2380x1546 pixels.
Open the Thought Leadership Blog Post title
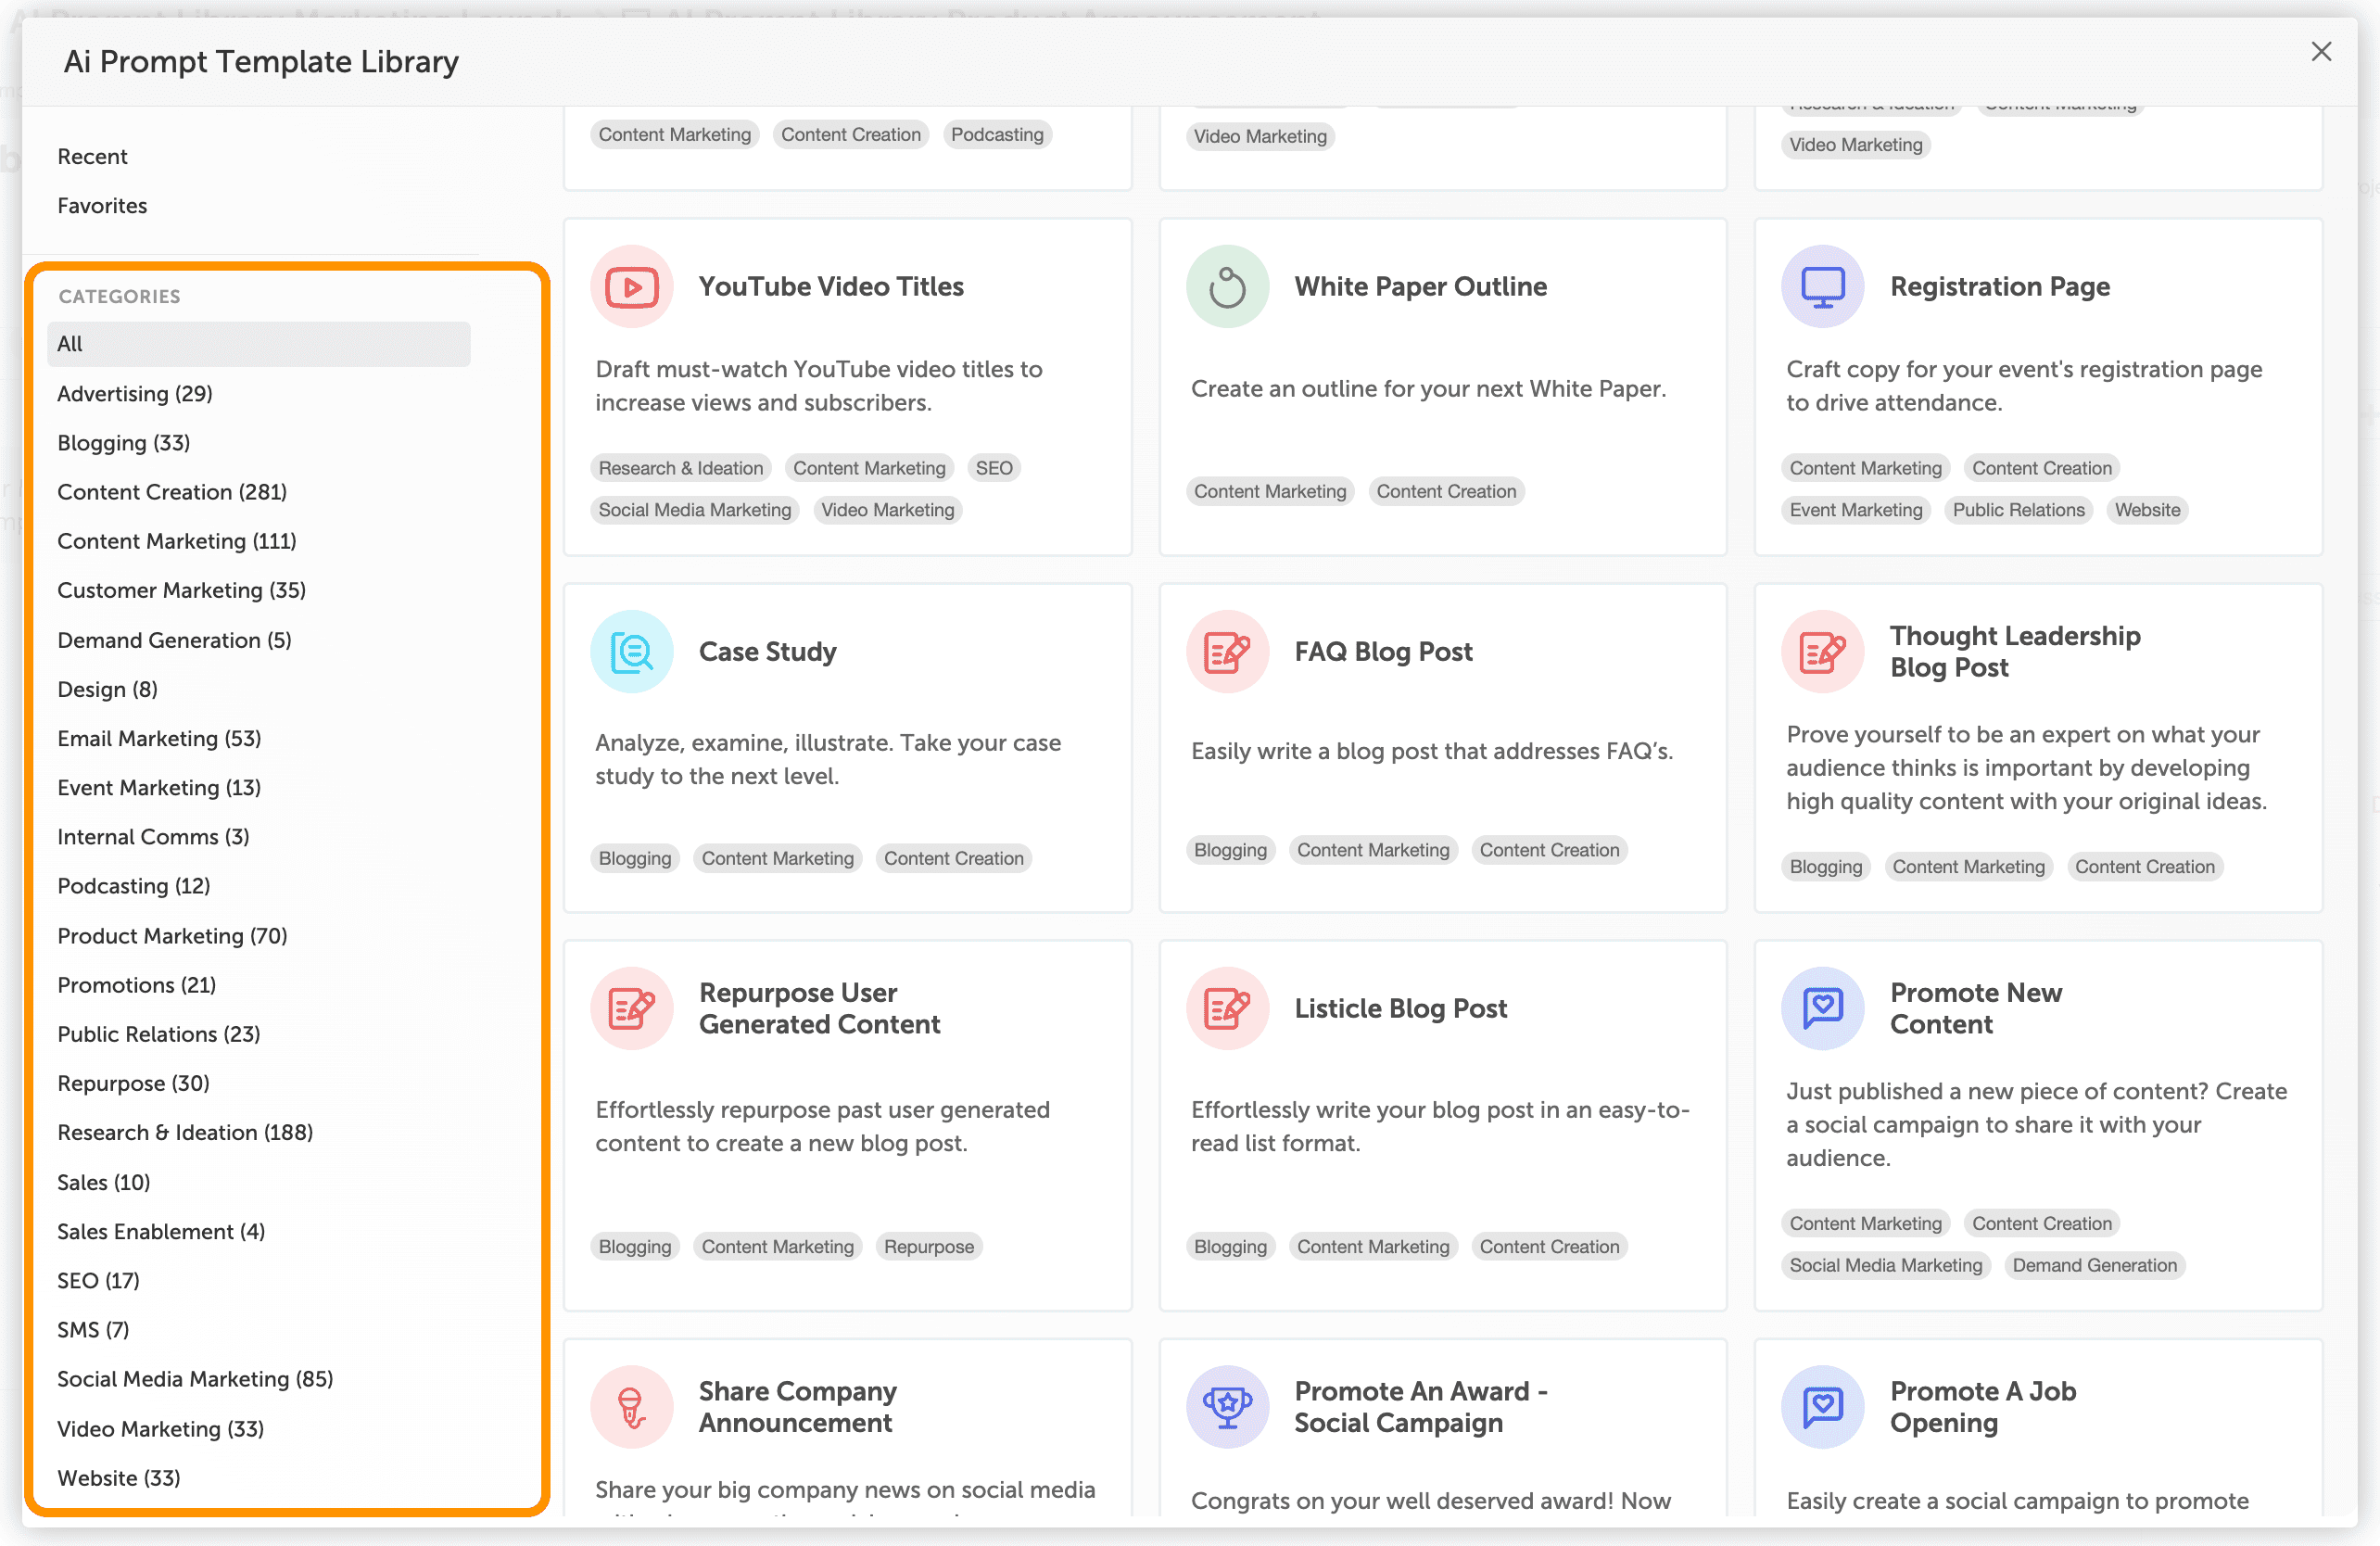point(2014,652)
